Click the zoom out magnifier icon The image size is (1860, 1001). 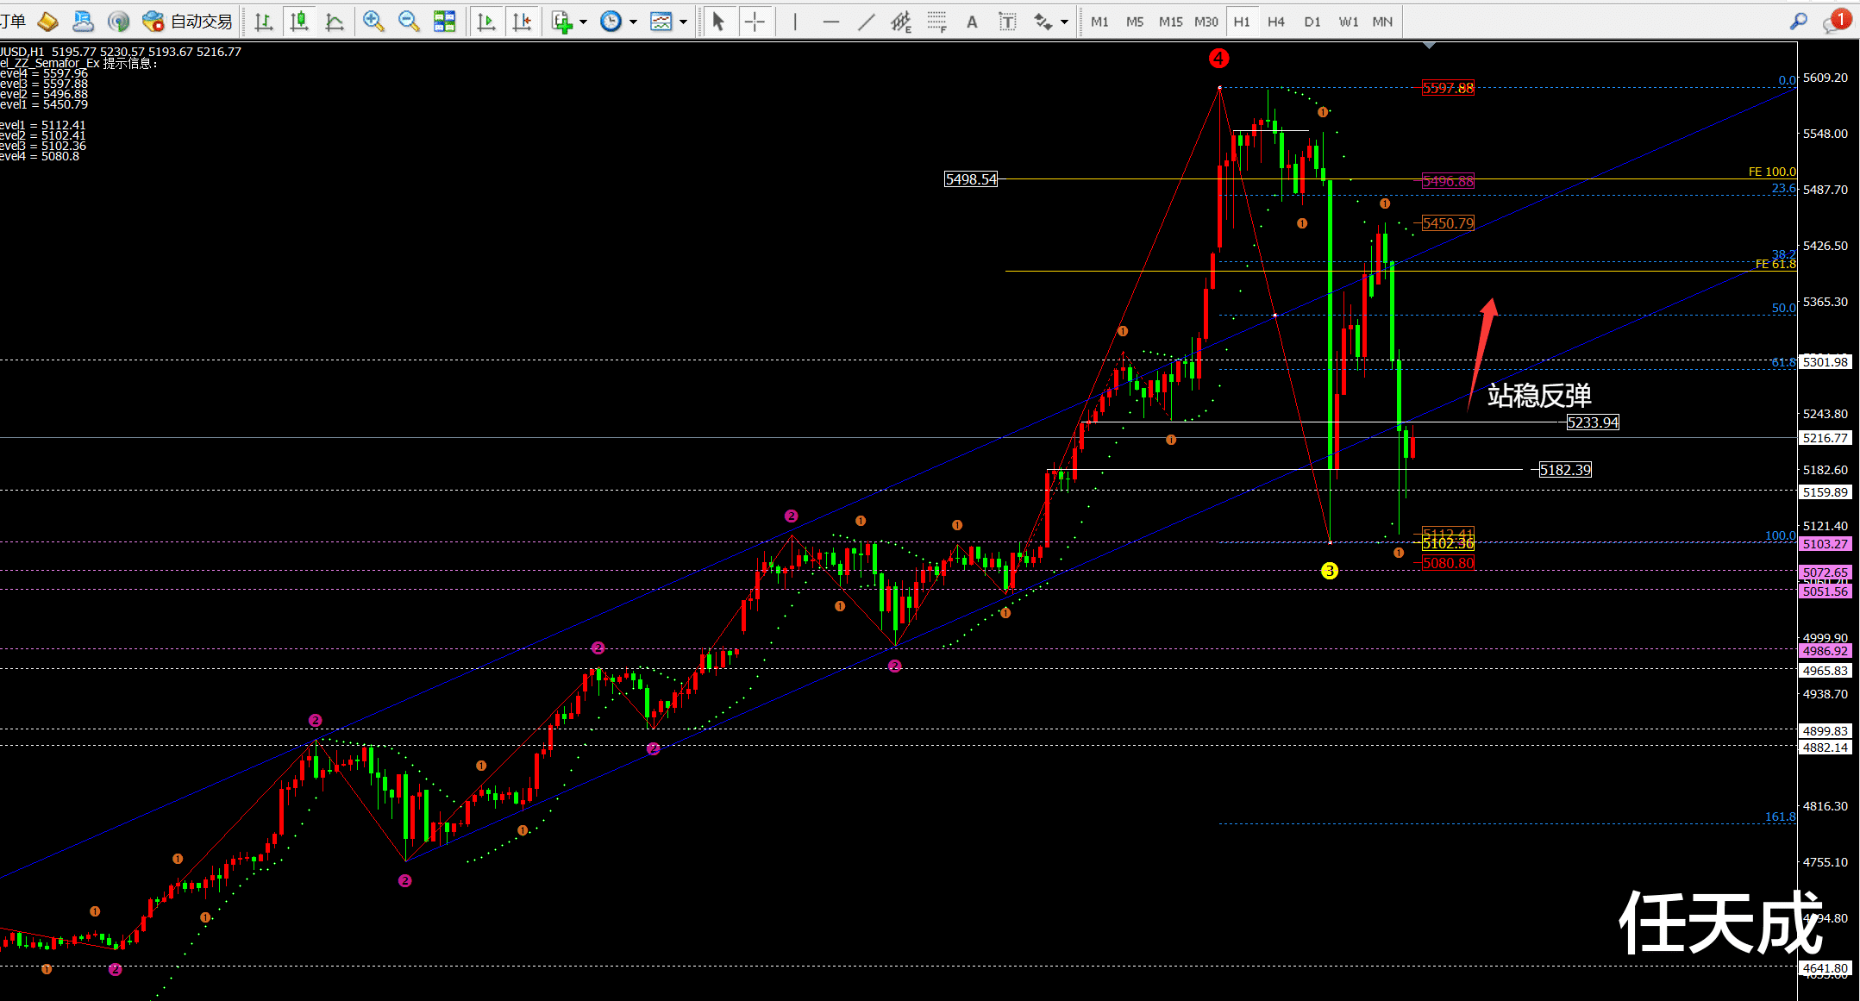pos(409,22)
